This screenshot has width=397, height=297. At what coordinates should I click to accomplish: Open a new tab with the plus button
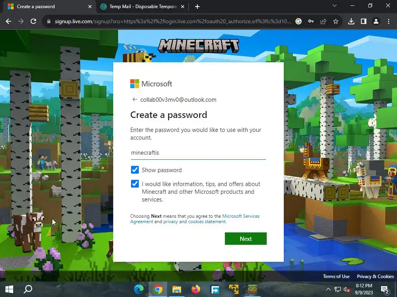tap(197, 7)
